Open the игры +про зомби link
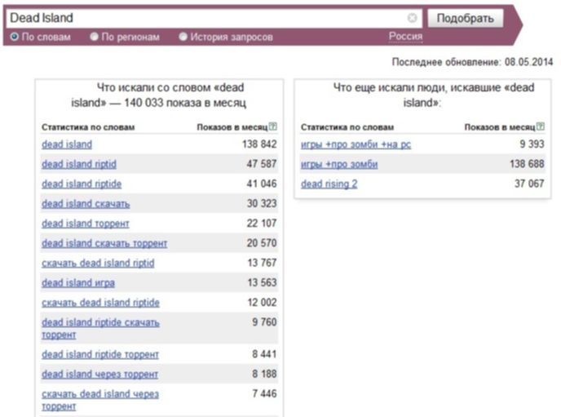 click(x=339, y=164)
